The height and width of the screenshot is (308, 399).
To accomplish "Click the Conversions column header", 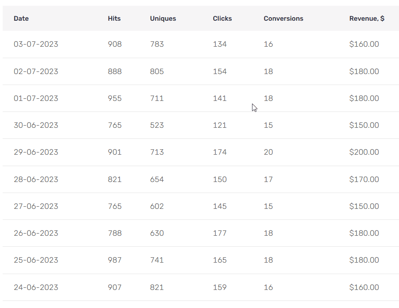I will pyautogui.click(x=283, y=19).
